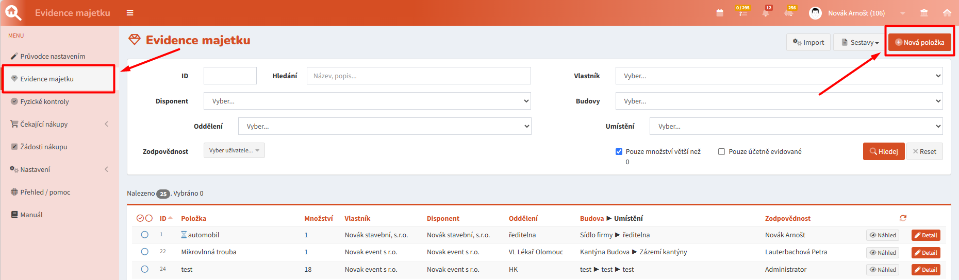The image size is (959, 280).
Task: Select the Mikrovlnná trouba row radio circle
Action: [145, 252]
